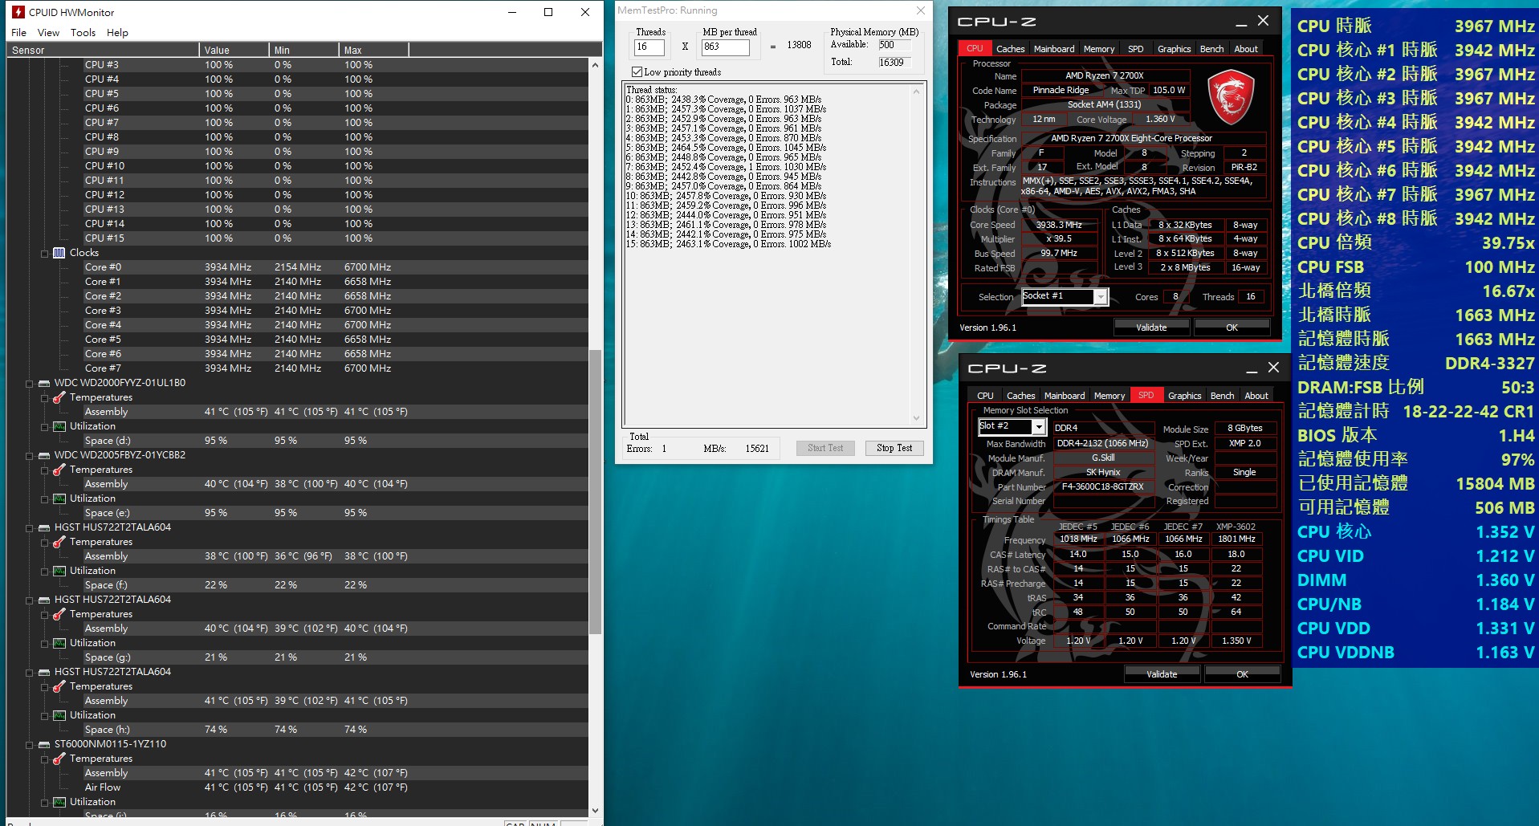Image resolution: width=1539 pixels, height=826 pixels.
Task: Click Stop Test button in MemTestPro
Action: coord(894,448)
